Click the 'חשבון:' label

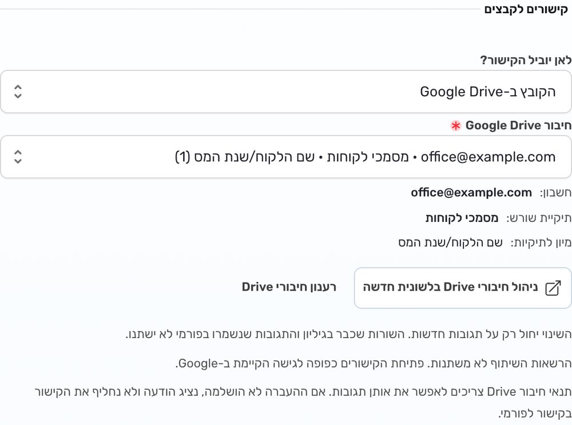coord(555,193)
